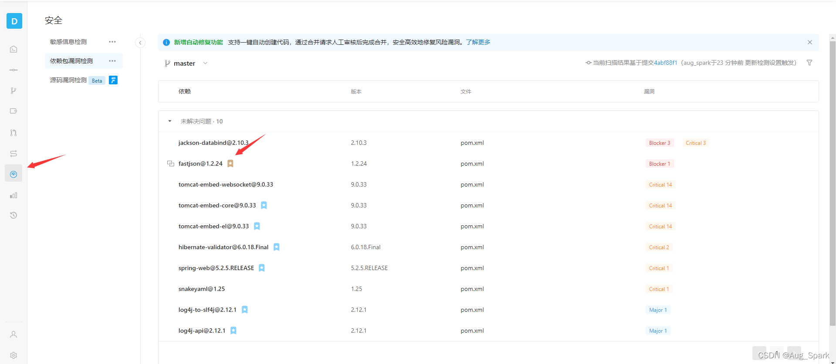Open the commits icon in left sidebar

click(13, 70)
